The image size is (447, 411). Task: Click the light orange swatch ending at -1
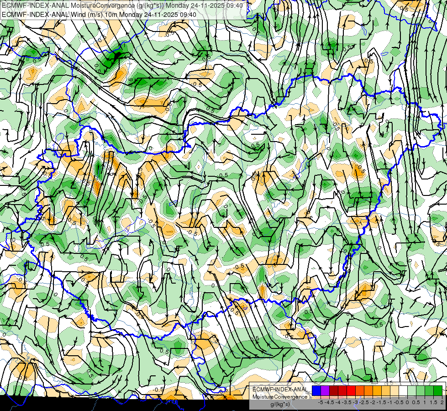pos(386,390)
